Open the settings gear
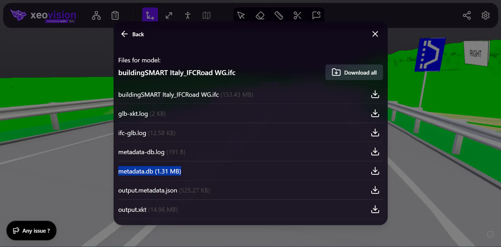The height and width of the screenshot is (247, 501). pos(486,15)
